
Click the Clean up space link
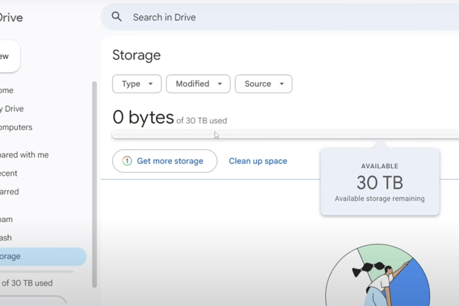pos(258,161)
